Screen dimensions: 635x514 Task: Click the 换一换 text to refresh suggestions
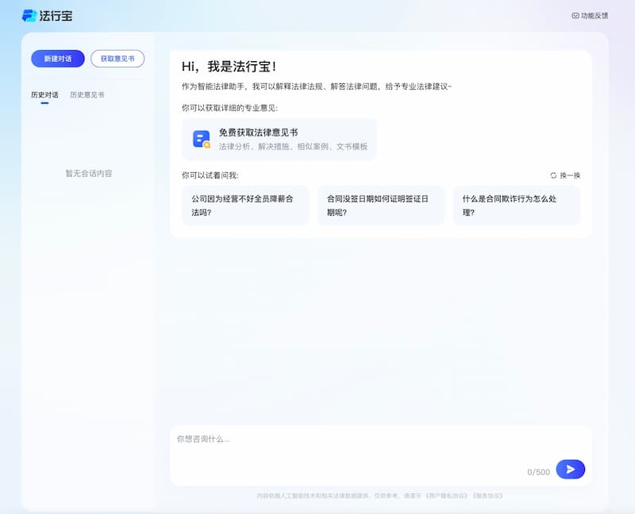[570, 175]
